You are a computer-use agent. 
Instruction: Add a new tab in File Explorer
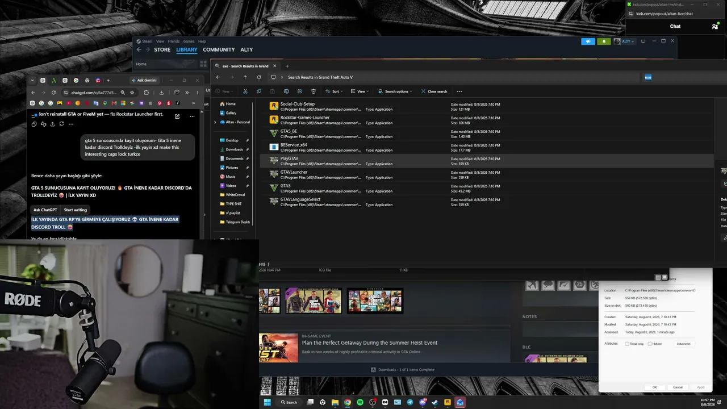[287, 66]
